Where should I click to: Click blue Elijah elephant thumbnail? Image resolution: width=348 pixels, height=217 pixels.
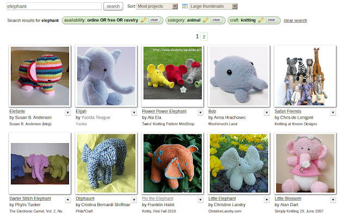point(106,76)
